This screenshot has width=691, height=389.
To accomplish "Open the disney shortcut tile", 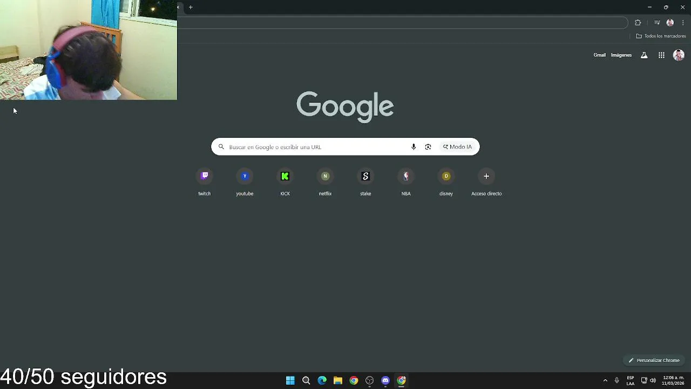I will (x=446, y=183).
